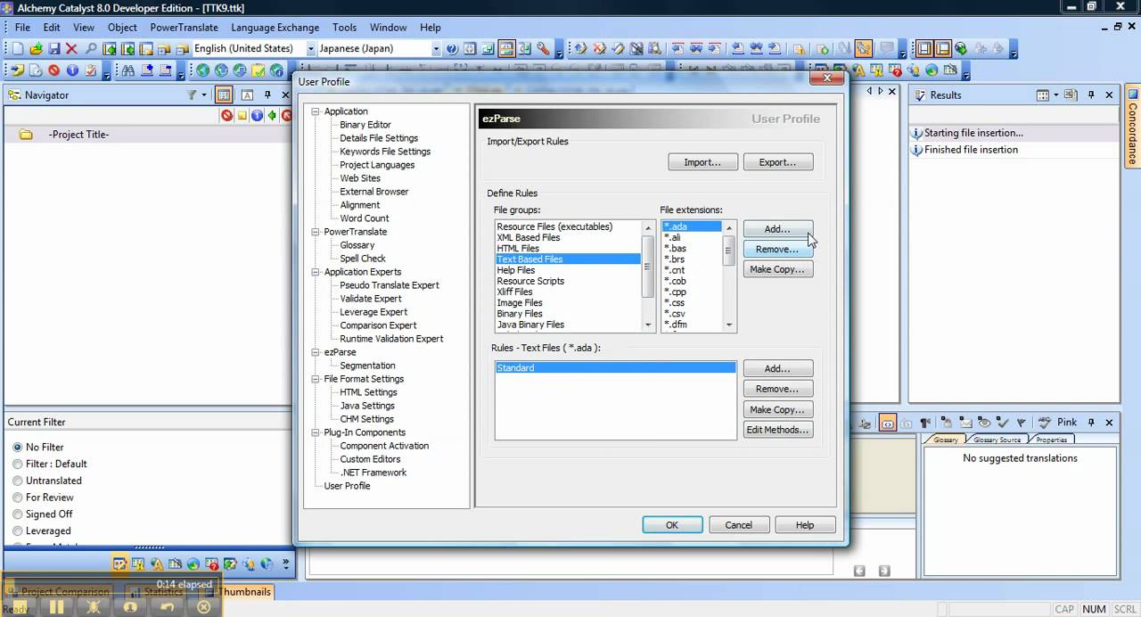Open the English (United States) source language dropdown
Viewport: 1141px width, 617px height.
(x=310, y=49)
